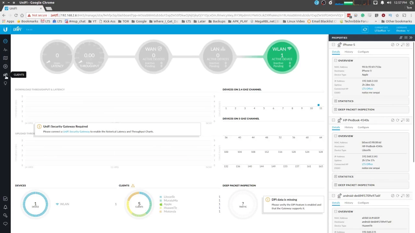415x233 pixels.
Task: Open the Alerts bell icon in sidebar
Action: (5, 207)
